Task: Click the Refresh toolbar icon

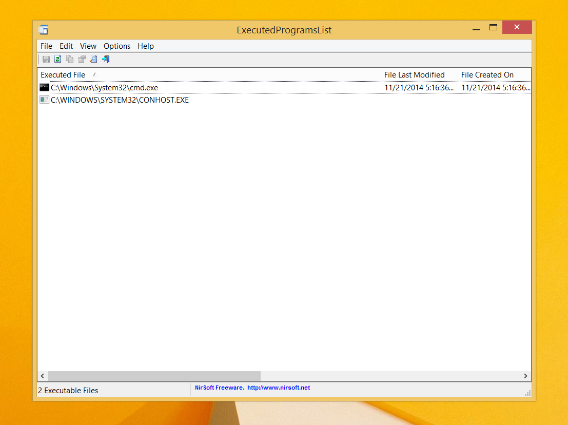Action: [x=57, y=59]
